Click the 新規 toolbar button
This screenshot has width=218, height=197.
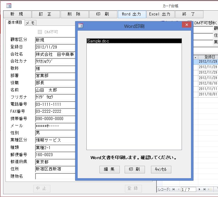tap(17, 14)
